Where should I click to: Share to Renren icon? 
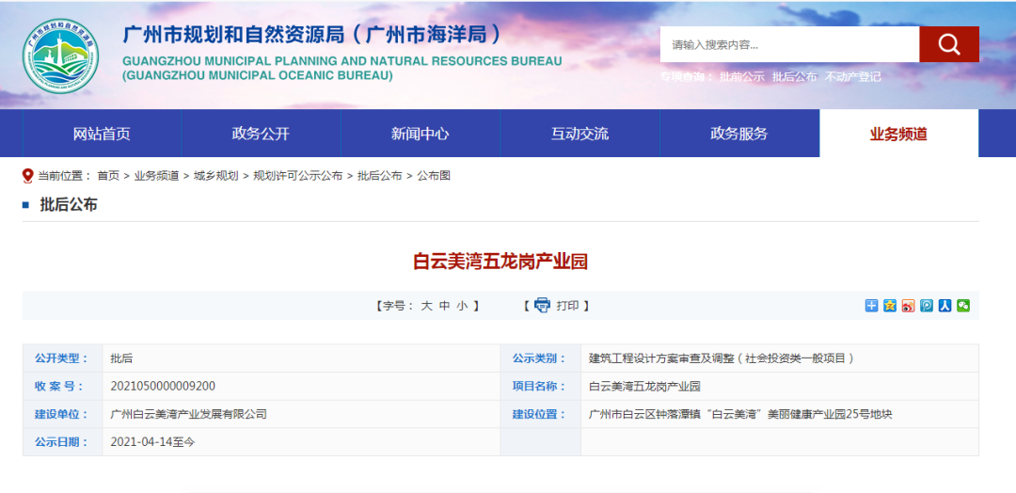pyautogui.click(x=945, y=306)
